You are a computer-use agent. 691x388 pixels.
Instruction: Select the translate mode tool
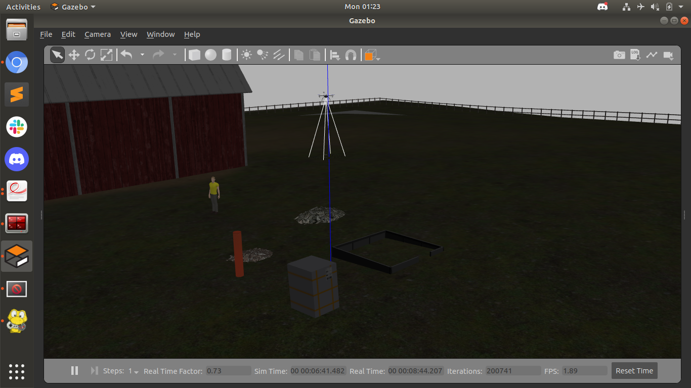coord(74,55)
